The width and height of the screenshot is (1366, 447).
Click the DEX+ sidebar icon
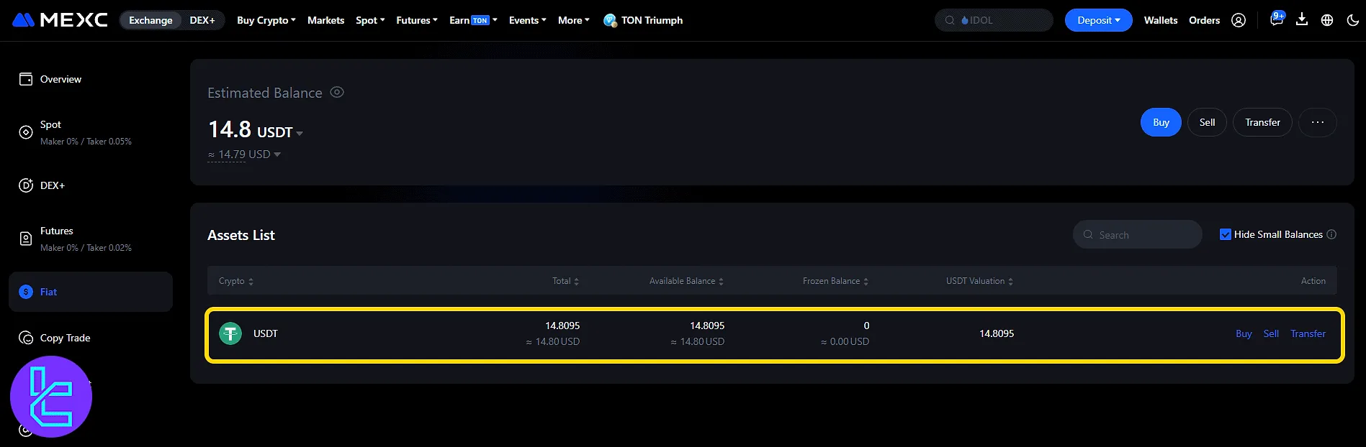pos(26,185)
